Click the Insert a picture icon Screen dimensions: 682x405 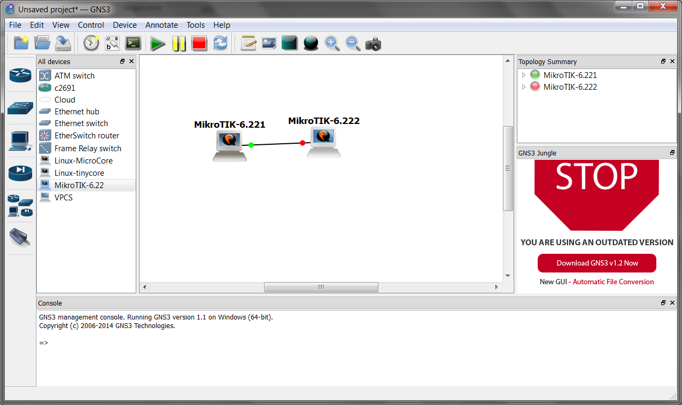(269, 43)
